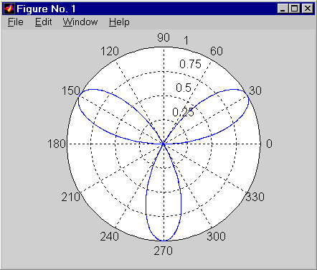Click the 210 degree angle label
The image size is (317, 270).
point(71,197)
